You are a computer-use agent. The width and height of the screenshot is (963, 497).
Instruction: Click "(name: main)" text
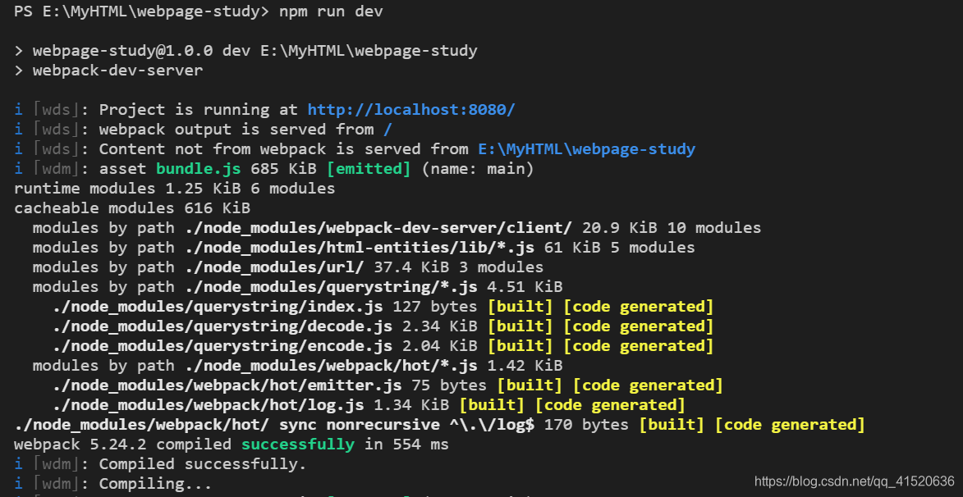477,169
